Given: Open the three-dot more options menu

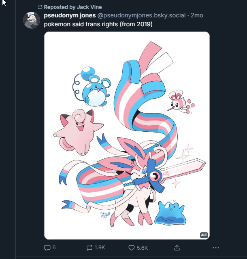Looking at the screenshot, I should [215, 248].
